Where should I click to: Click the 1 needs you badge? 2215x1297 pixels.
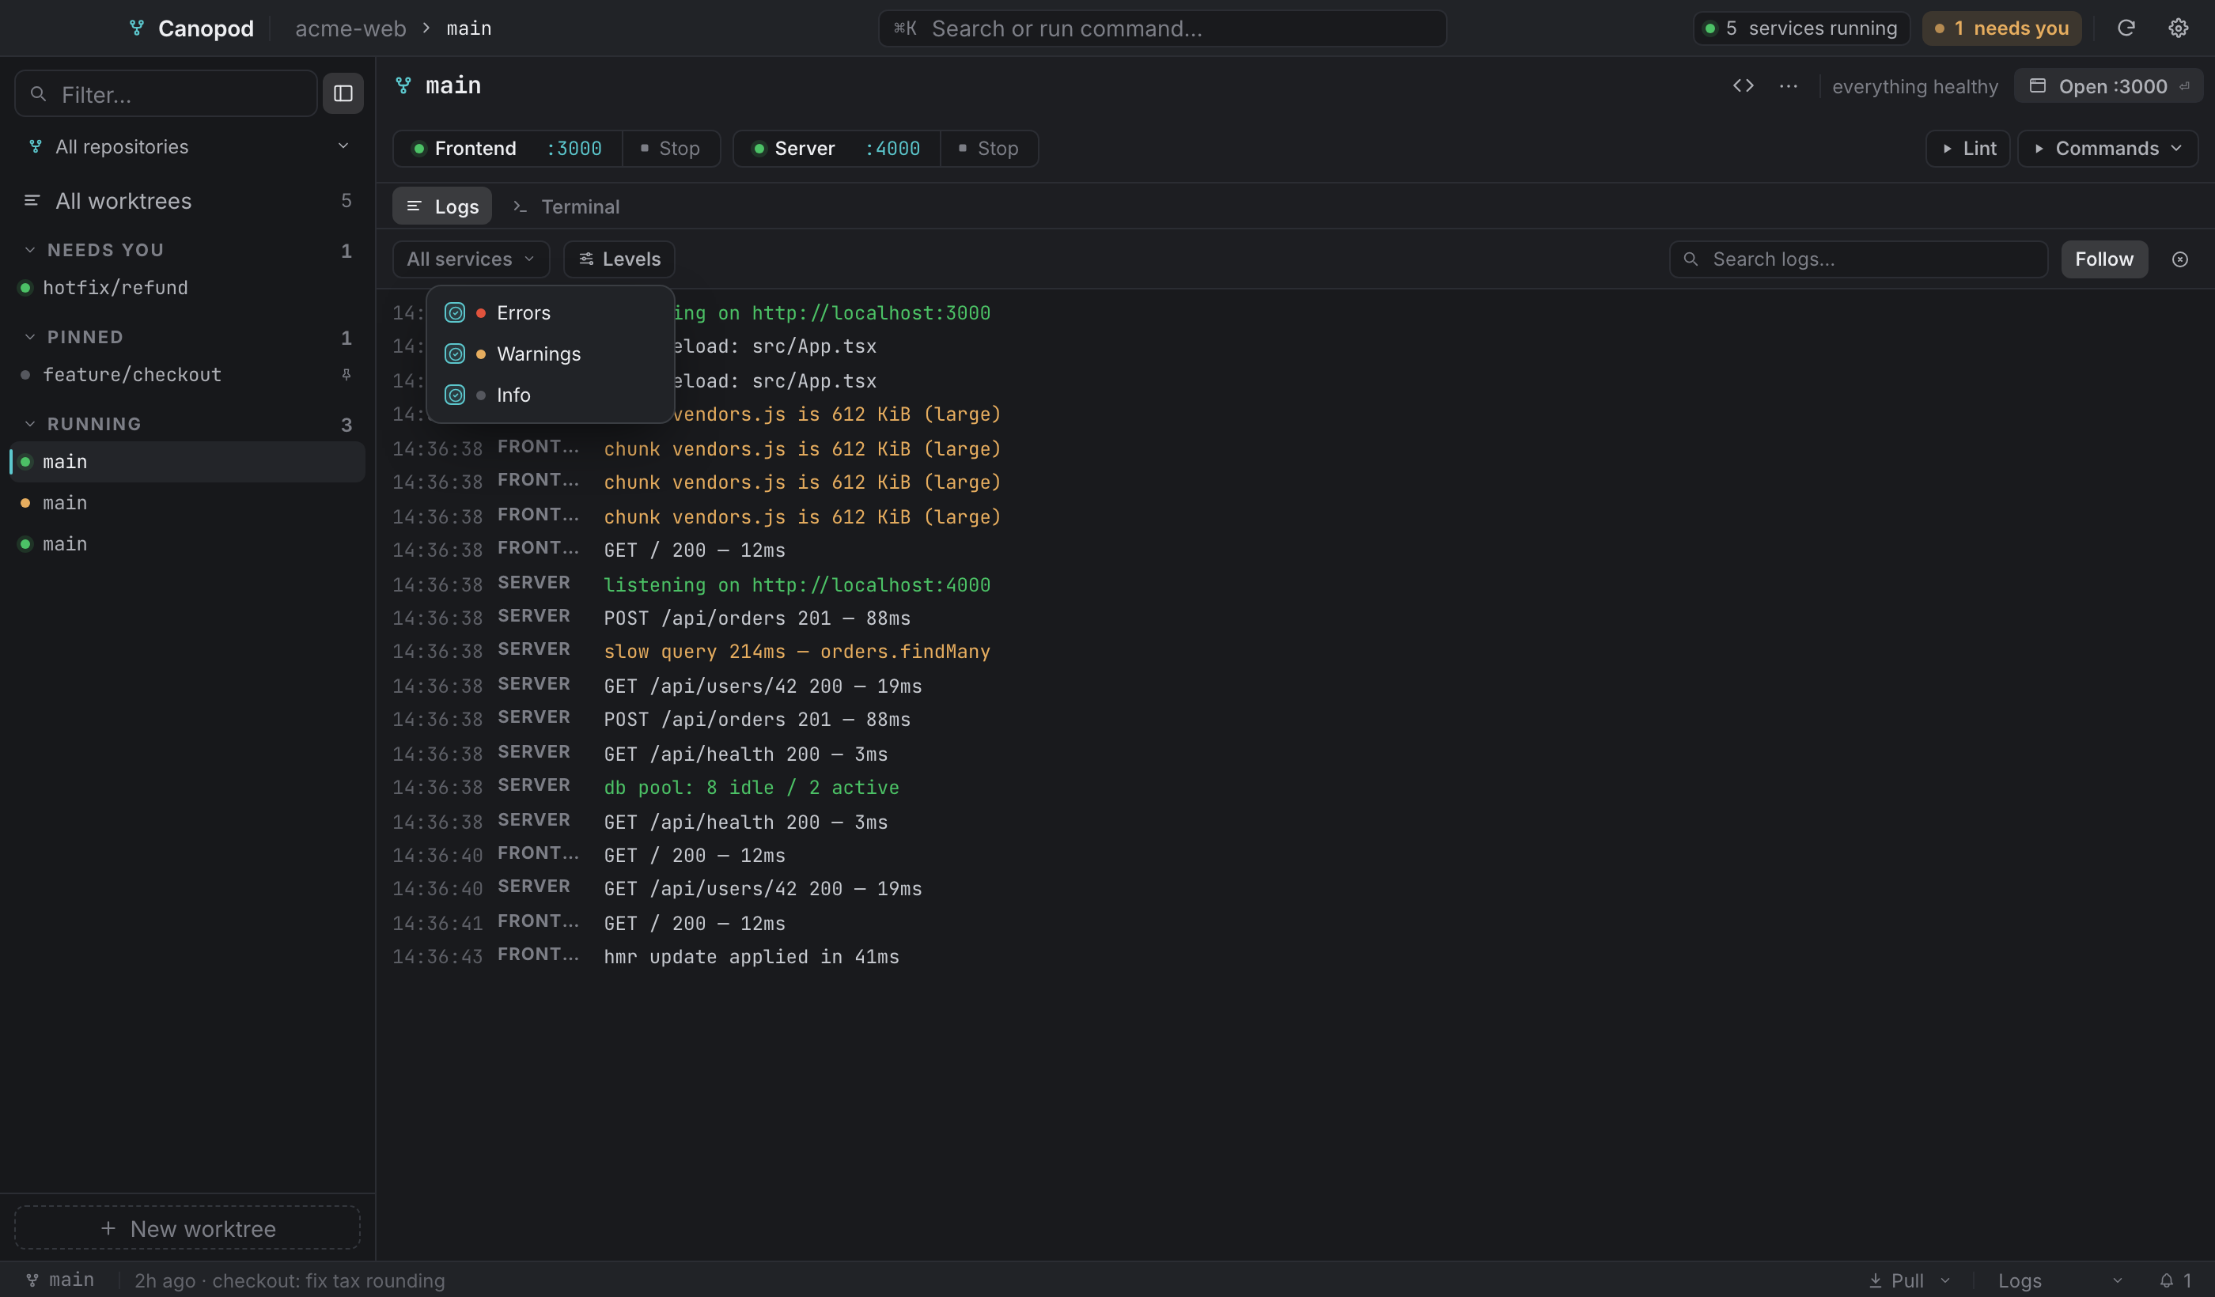[x=2001, y=28]
